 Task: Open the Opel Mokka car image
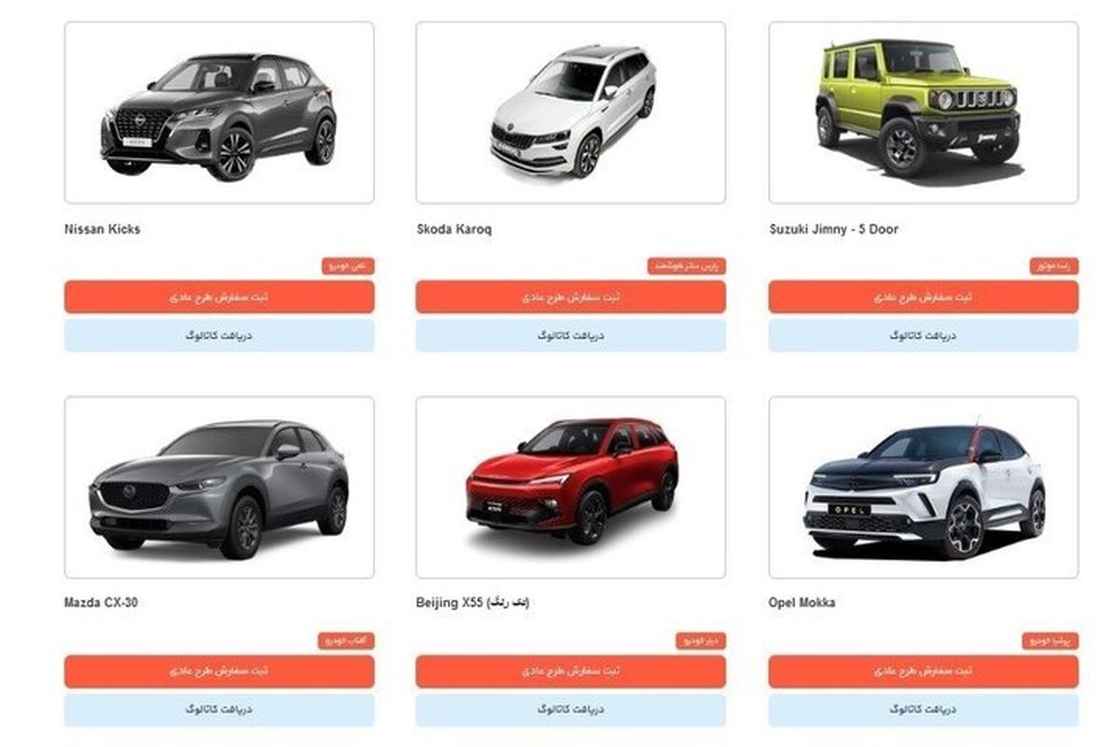(x=923, y=487)
